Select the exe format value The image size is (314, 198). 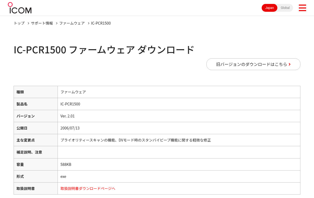(63, 177)
